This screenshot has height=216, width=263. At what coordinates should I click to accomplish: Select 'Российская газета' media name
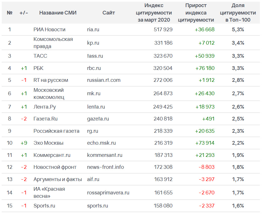click(x=56, y=131)
